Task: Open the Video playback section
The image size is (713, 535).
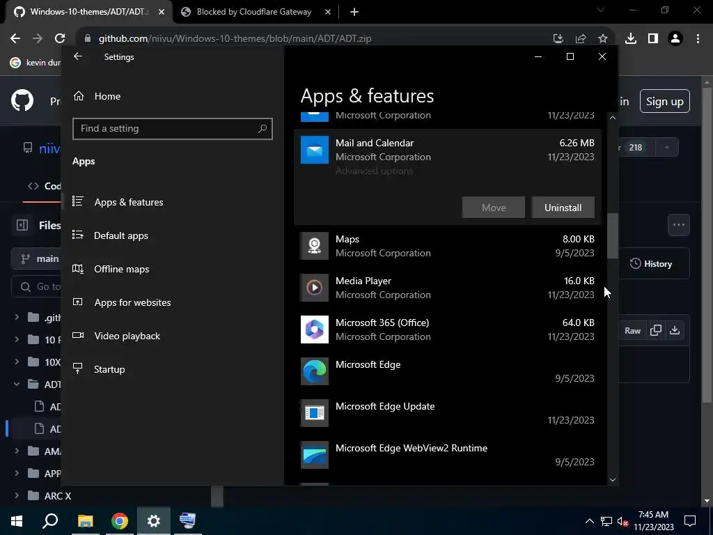Action: coord(127,336)
